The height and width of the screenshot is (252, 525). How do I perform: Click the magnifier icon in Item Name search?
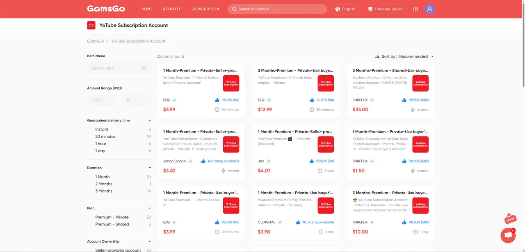click(x=144, y=68)
